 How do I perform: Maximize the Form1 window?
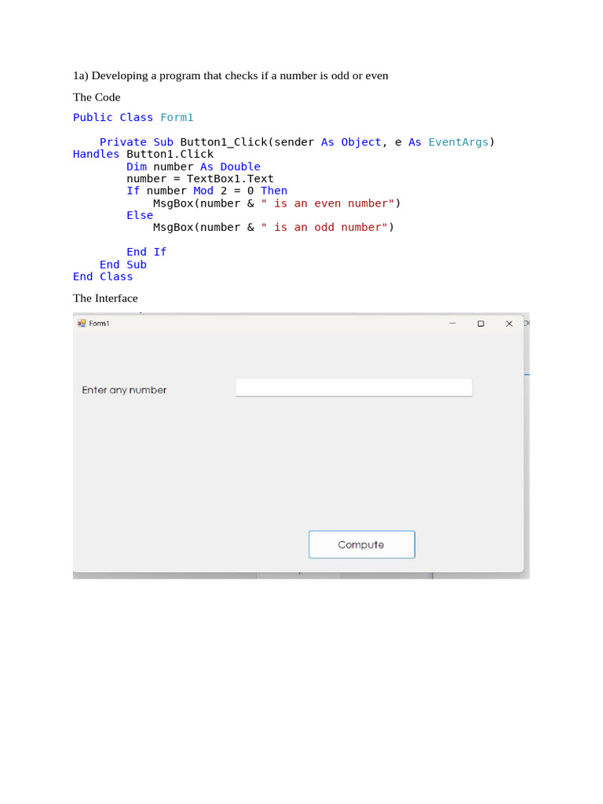tap(481, 323)
